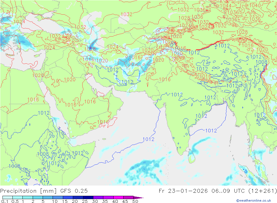Click the '0.1' legend scale label
This screenshot has height=203, width=277.
[x=5, y=201]
